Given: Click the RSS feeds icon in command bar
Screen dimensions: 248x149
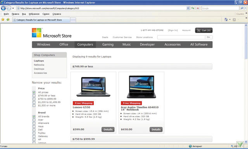Looking at the screenshot, I should pyautogui.click(x=234, y=20).
